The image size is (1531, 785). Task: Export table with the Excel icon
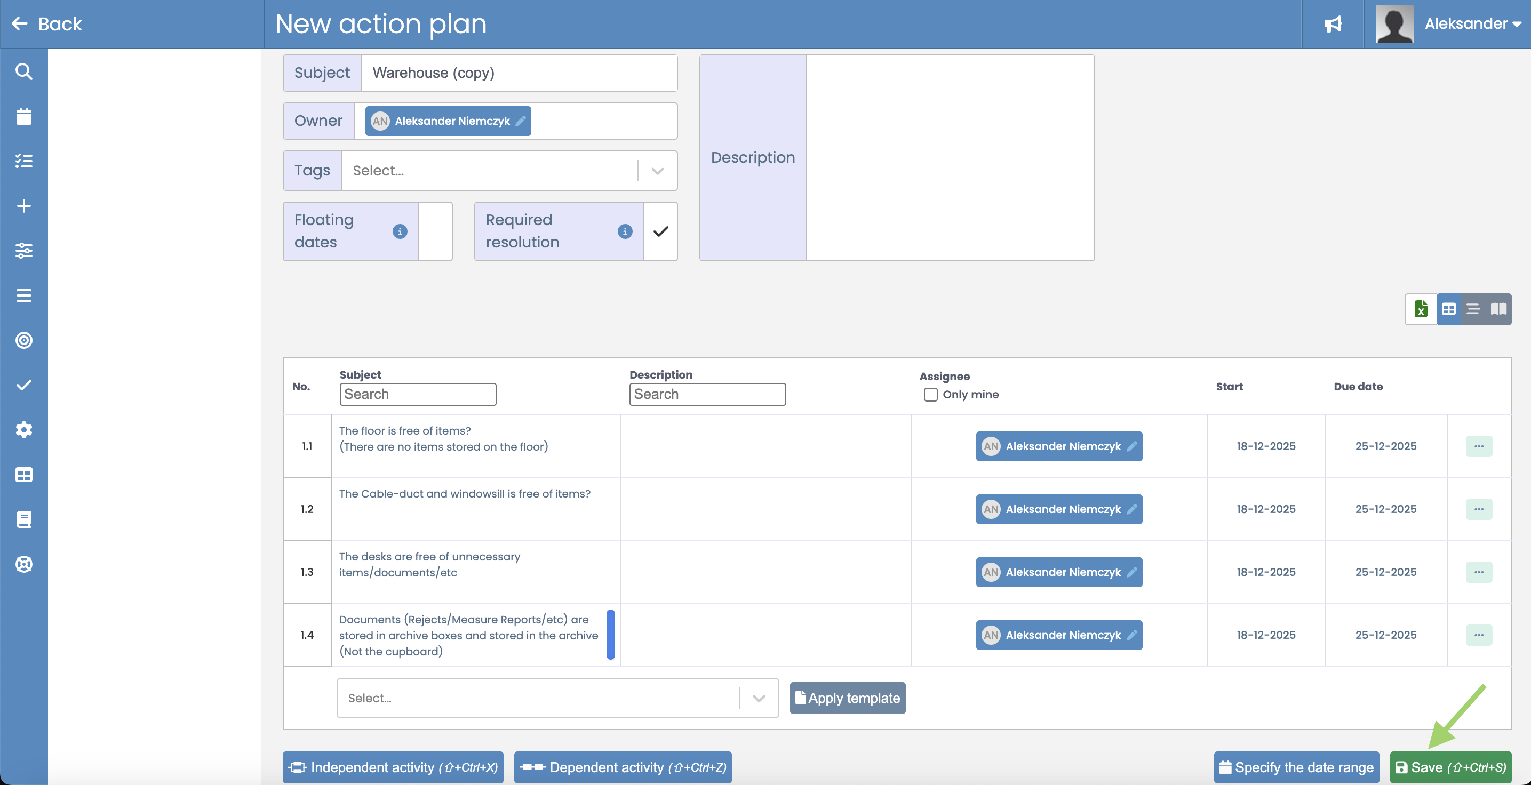coord(1421,309)
